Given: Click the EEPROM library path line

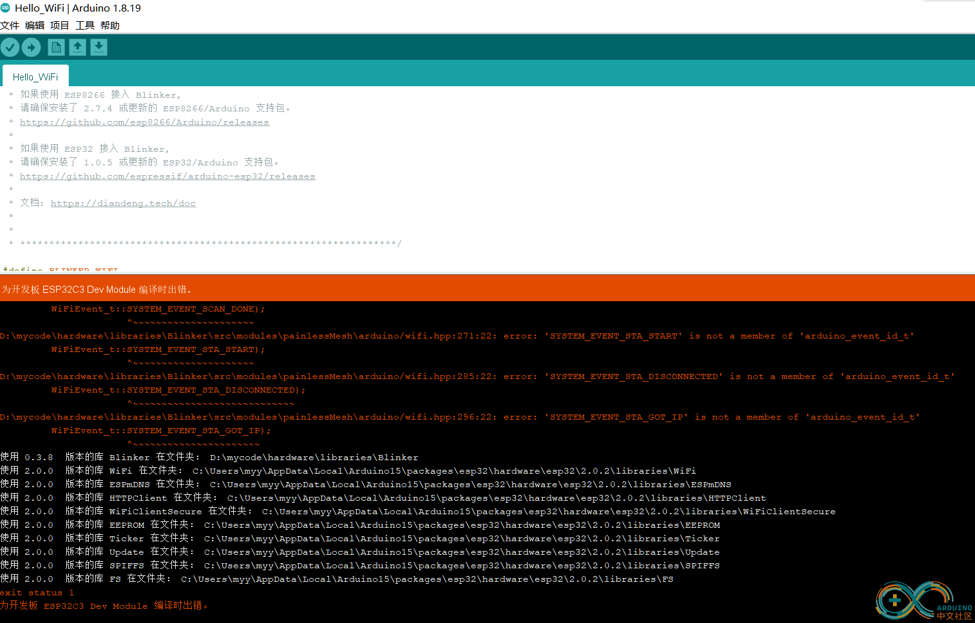Looking at the screenshot, I should 360,525.
